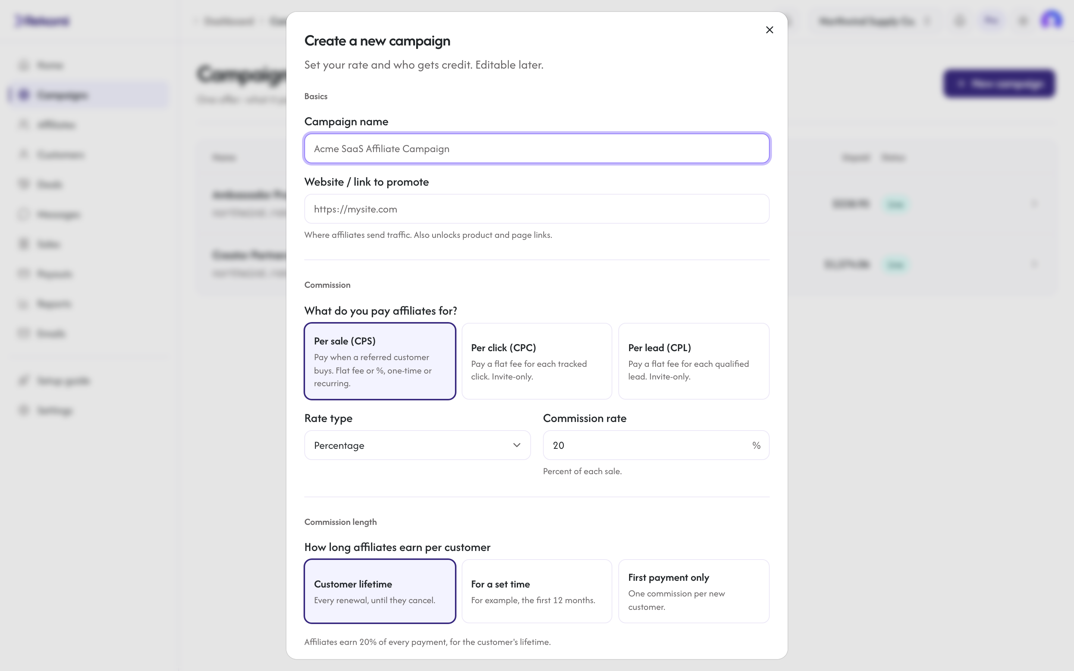Viewport: 1074px width, 671px height.
Task: Select the First payment only option
Action: [694, 591]
